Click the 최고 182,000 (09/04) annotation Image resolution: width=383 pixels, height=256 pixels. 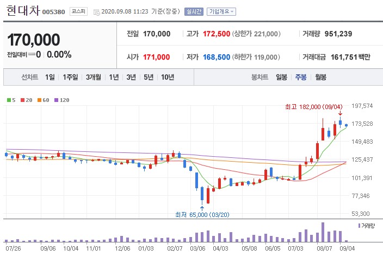click(x=313, y=107)
